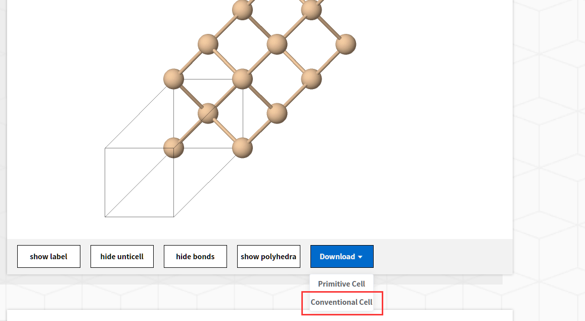Show polyhedra in the structure viewer

pos(268,256)
